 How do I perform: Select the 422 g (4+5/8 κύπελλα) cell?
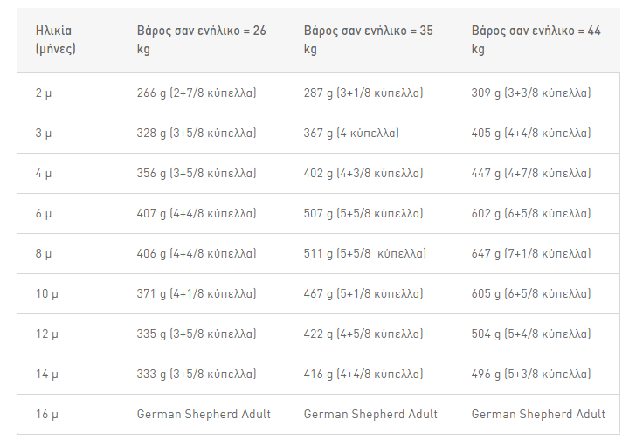point(363,334)
